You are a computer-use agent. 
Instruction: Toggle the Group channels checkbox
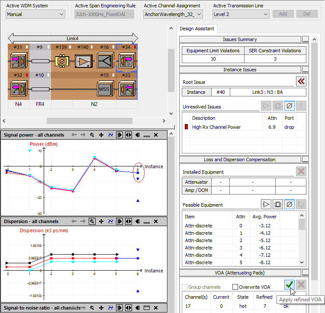(184, 287)
